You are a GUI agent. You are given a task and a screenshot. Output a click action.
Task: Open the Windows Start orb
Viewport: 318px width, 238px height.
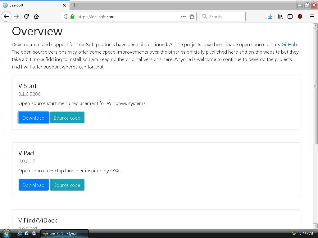pos(6,234)
